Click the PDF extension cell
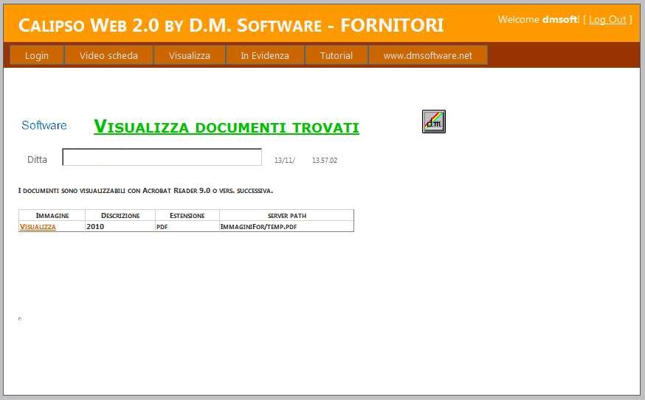645x400 pixels. click(187, 226)
